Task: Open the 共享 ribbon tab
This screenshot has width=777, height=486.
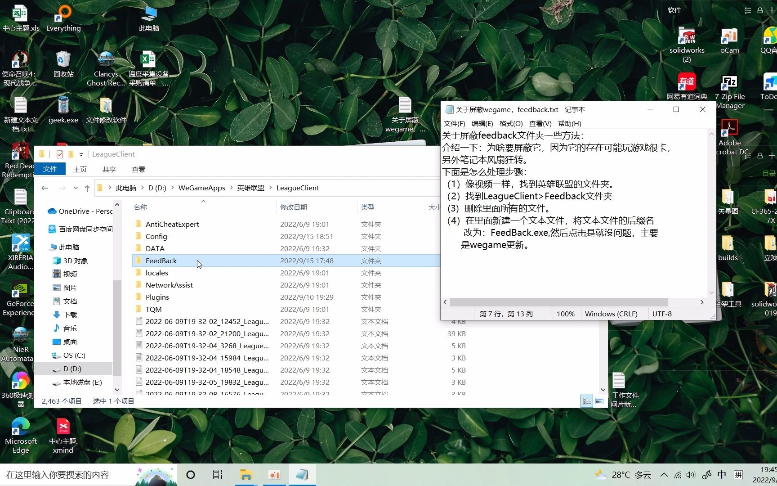Action: coord(109,169)
